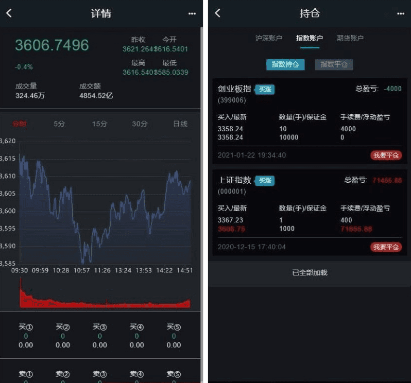The image size is (411, 383).
Task: Go back from the 持仓 screen
Action: [217, 13]
